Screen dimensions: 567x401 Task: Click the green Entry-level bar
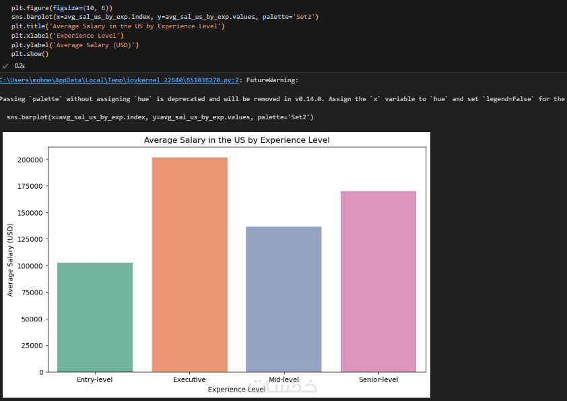pyautogui.click(x=95, y=317)
